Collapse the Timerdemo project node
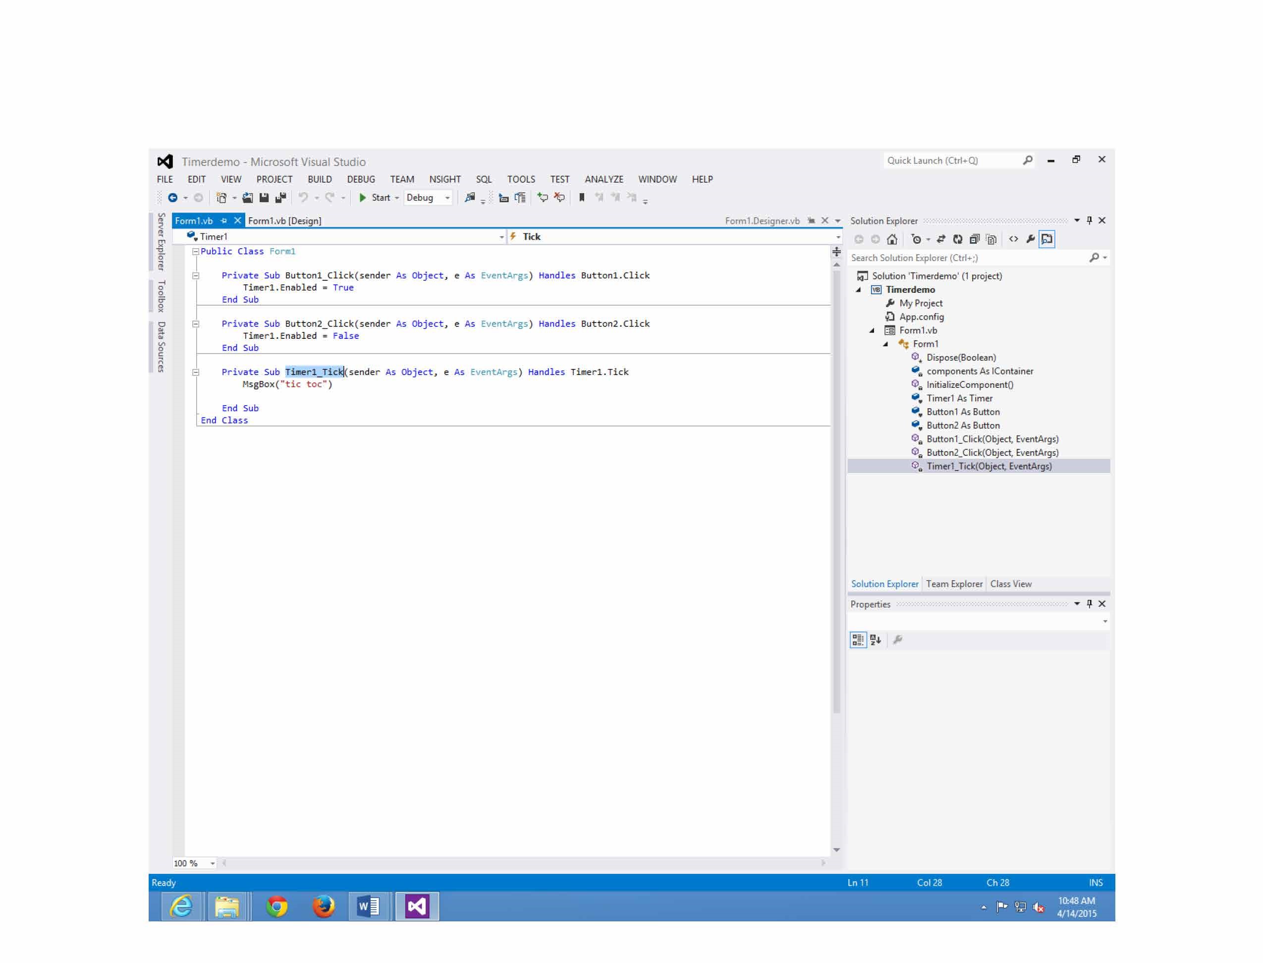 pos(858,290)
